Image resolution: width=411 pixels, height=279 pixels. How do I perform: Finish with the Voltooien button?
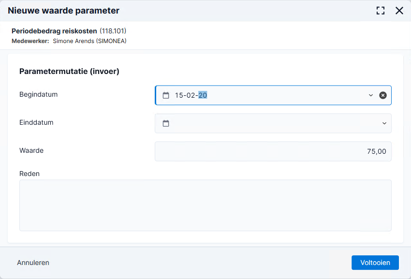pyautogui.click(x=375, y=263)
